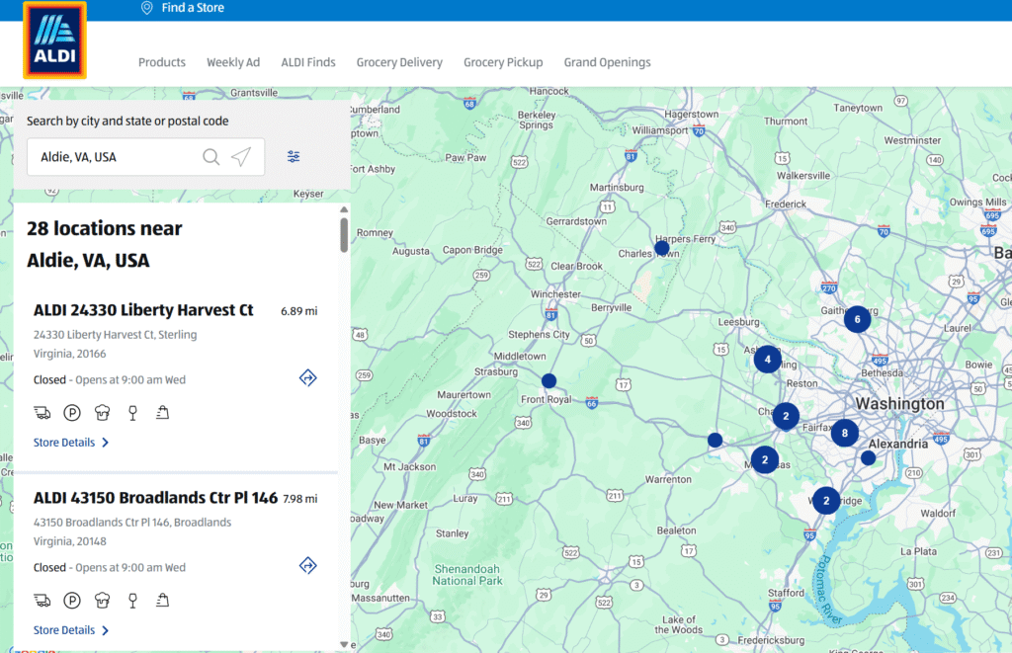
Task: Click the ALDI logo
Action: 54,41
